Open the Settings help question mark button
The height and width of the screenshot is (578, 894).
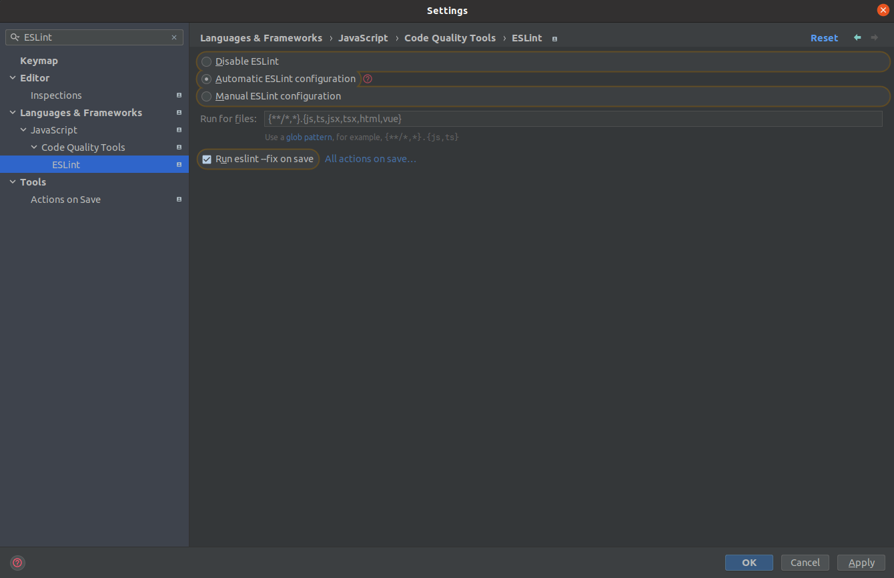coord(17,563)
